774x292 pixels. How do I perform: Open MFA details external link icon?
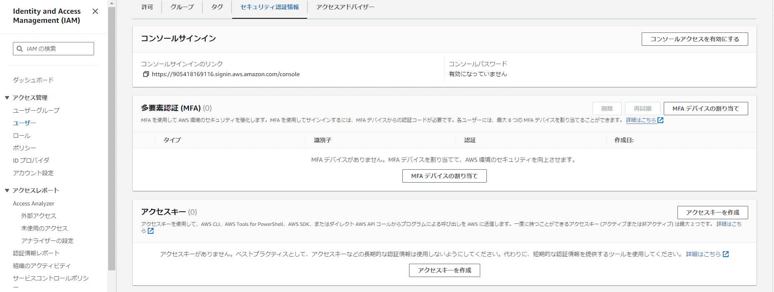tap(660, 120)
